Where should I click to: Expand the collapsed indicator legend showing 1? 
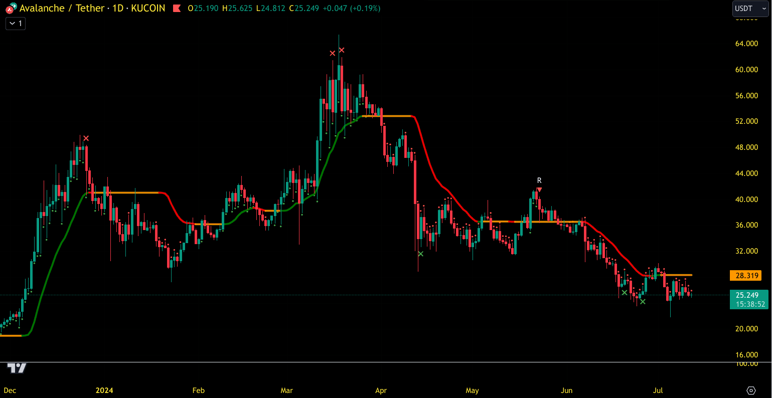click(x=16, y=23)
